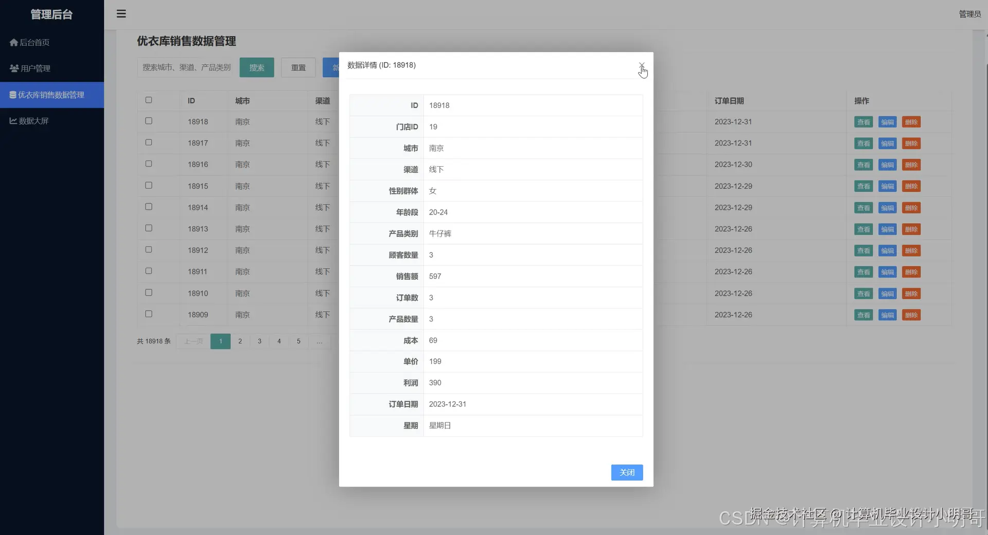Tick the checkbox for row 18914
Screen dimensions: 988x535
pos(149,207)
